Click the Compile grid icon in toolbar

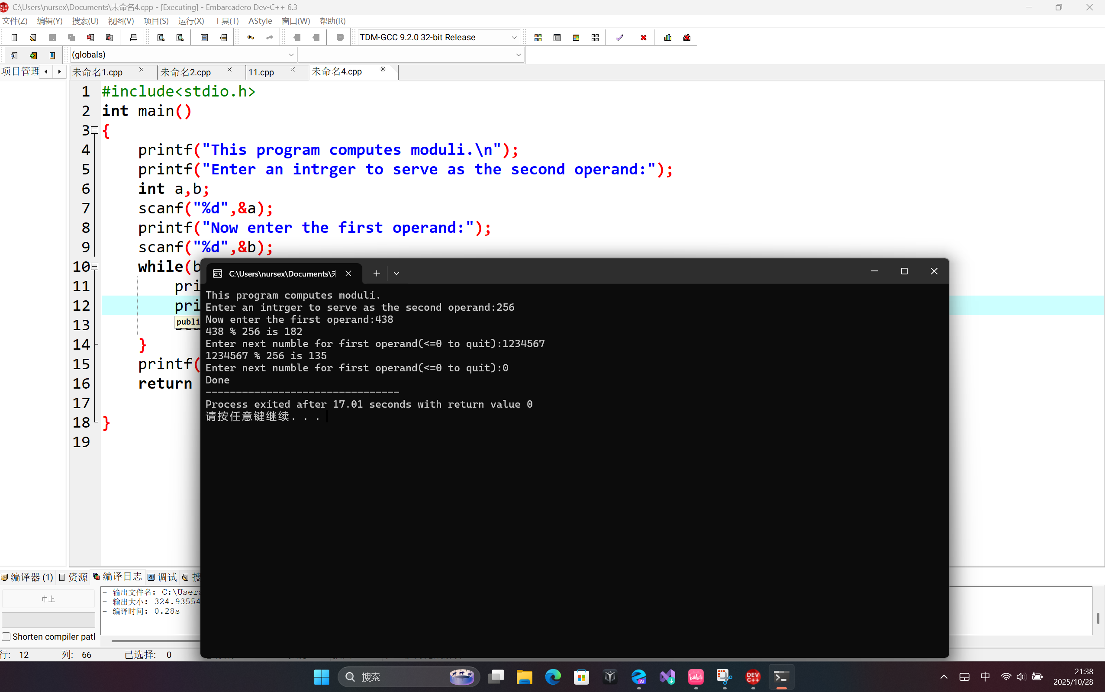click(538, 38)
